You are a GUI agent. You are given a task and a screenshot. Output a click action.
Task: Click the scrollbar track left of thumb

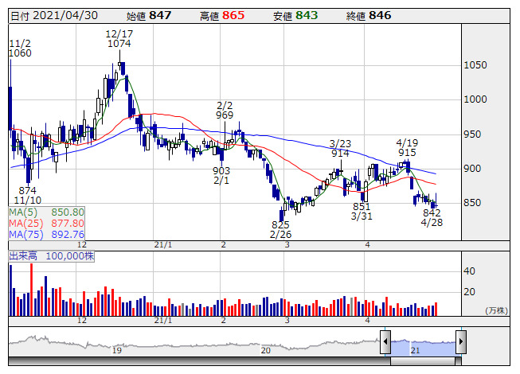[x=199, y=361]
